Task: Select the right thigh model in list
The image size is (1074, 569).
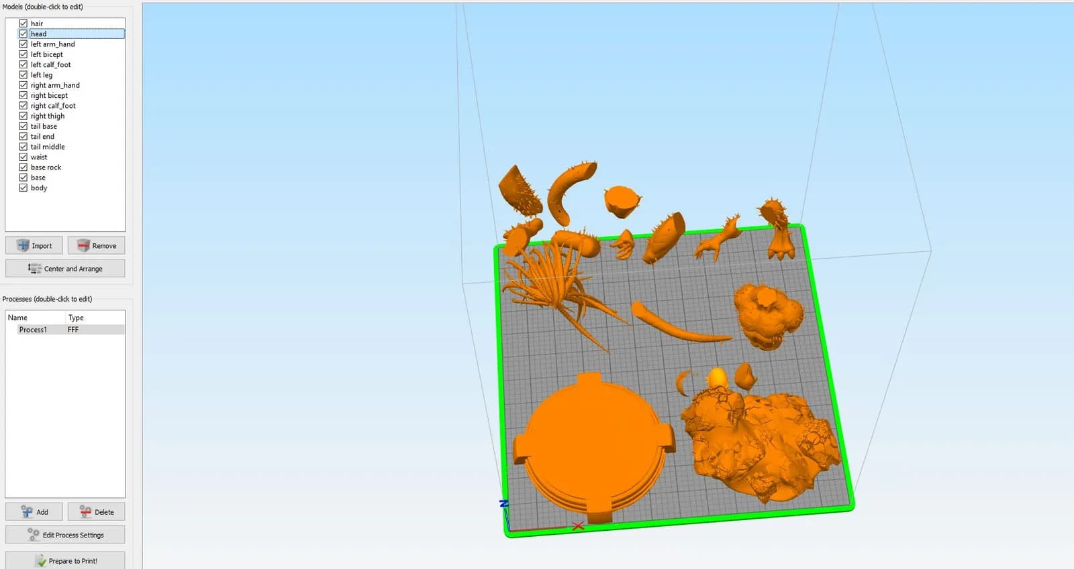Action: pyautogui.click(x=48, y=116)
